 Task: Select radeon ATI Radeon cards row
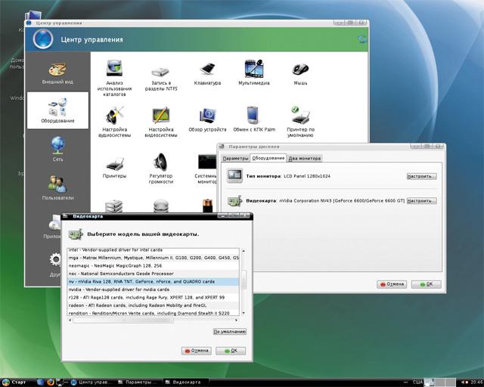[x=153, y=305]
